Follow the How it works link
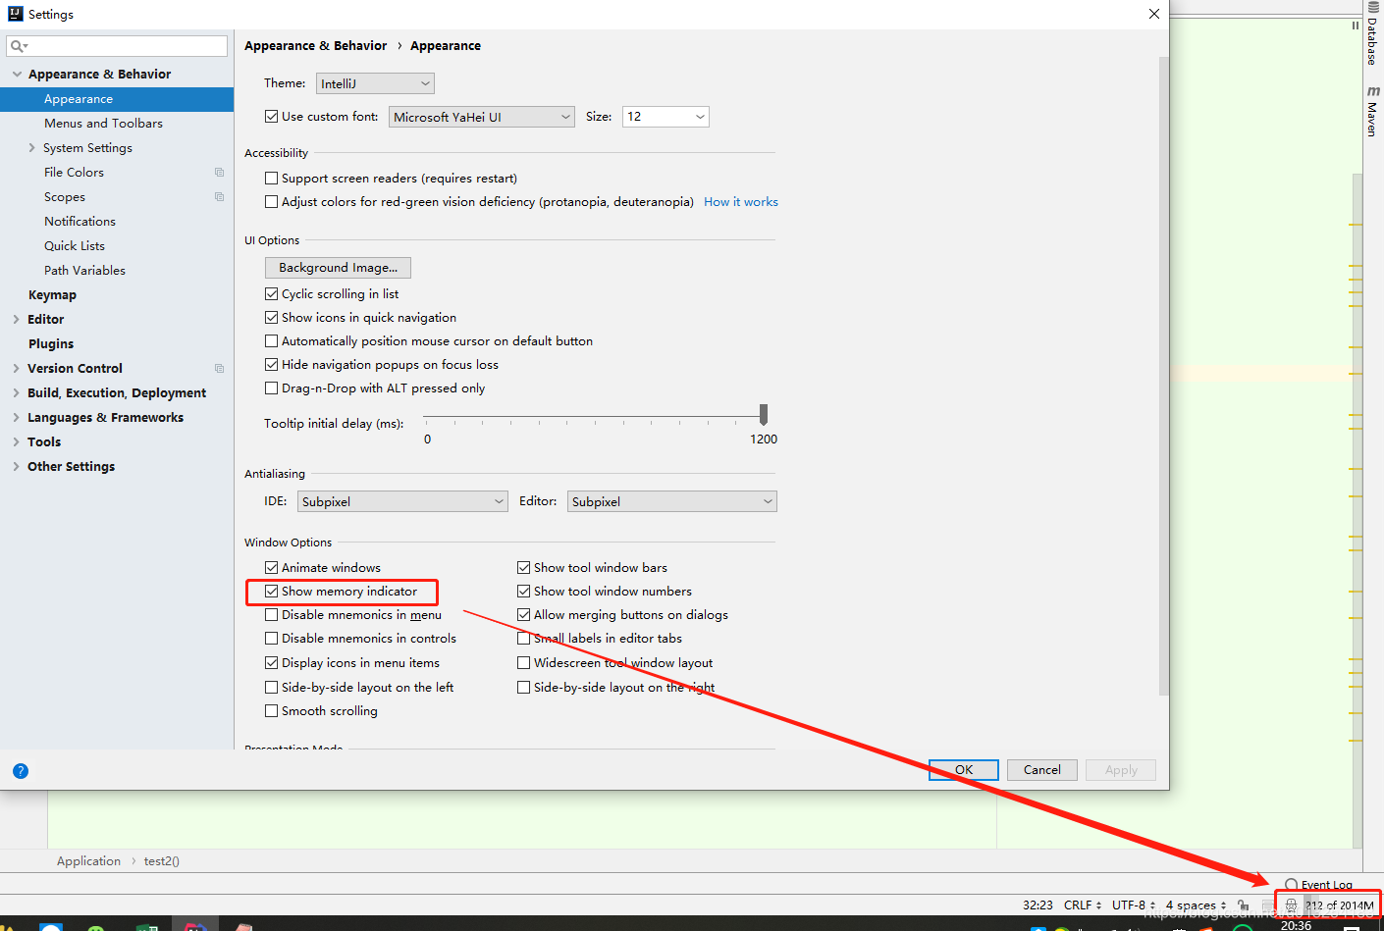 tap(741, 202)
